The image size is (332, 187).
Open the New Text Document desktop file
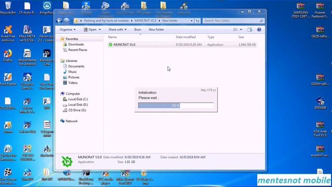(x=47, y=81)
